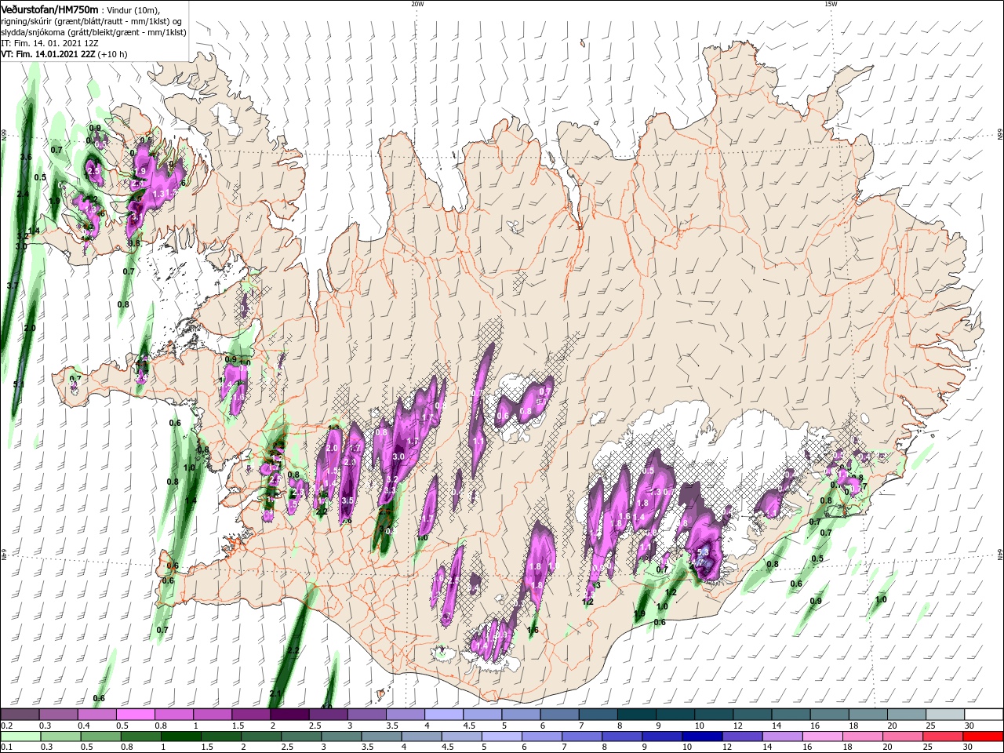
Task: Select the lower legend swatch starting at 0.5
Action: pyautogui.click(x=101, y=737)
